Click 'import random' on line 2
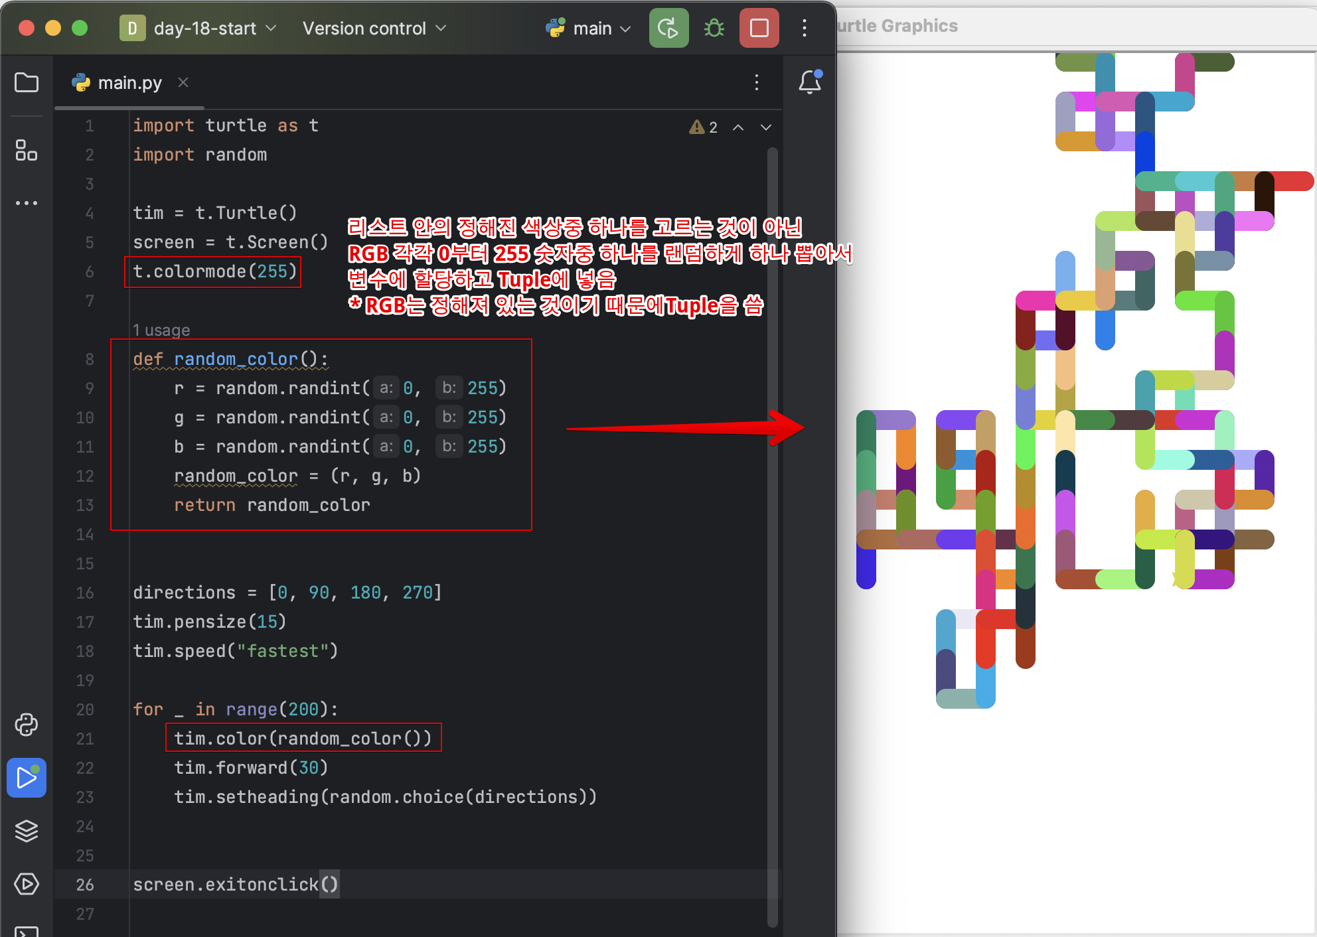 [x=200, y=155]
